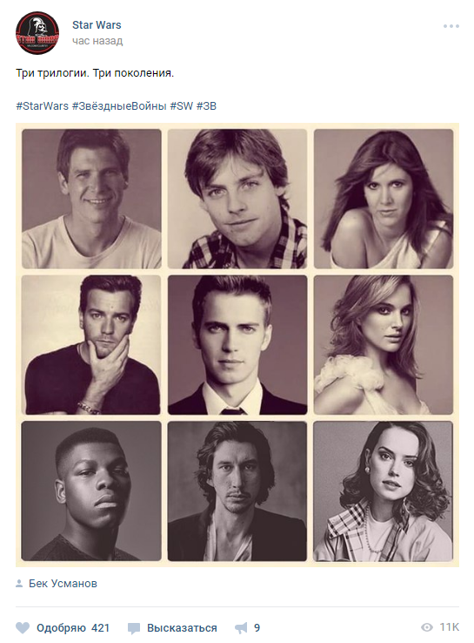Open the three-dots post options menu
Screen dimensions: 474x643
[451, 26]
